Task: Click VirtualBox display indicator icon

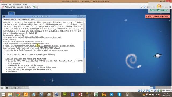Action: (152, 91)
